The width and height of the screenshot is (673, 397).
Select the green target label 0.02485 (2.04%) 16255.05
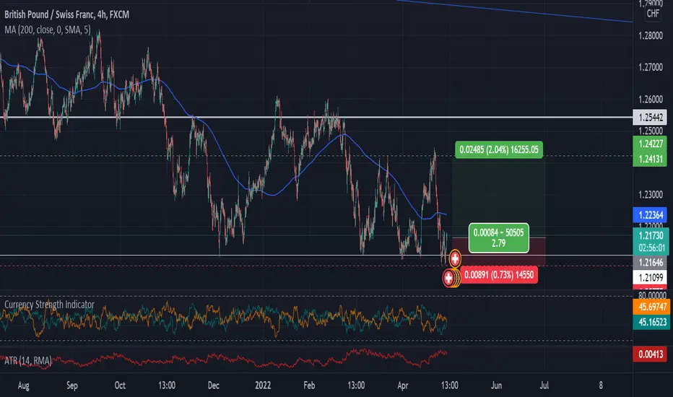(x=499, y=150)
